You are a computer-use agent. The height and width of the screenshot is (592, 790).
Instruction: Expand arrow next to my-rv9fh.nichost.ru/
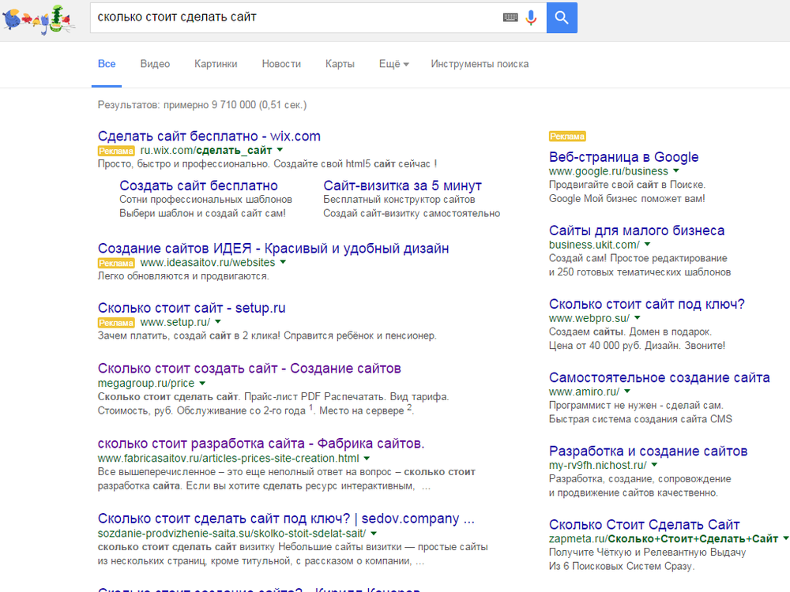pyautogui.click(x=654, y=465)
